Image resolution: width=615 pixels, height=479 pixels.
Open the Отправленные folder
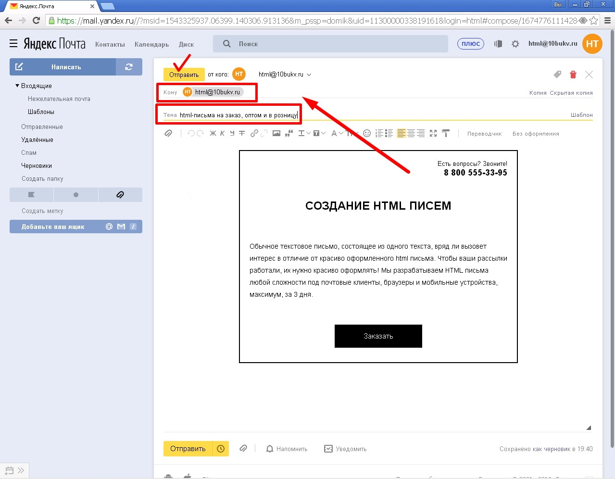point(42,126)
